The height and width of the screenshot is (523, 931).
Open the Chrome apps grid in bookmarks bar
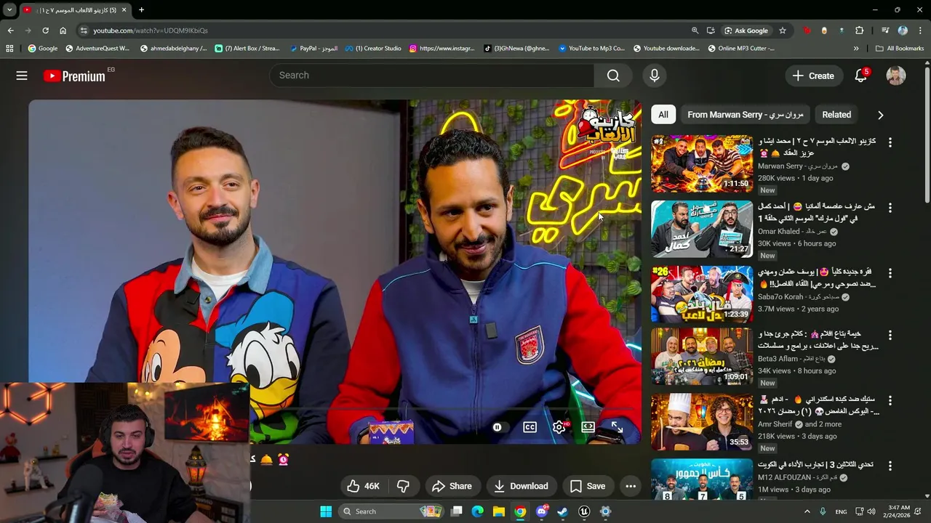[9, 49]
